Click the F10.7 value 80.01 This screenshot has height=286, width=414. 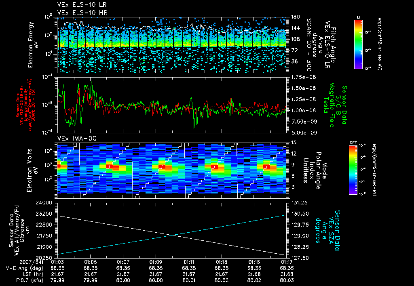[189, 280]
